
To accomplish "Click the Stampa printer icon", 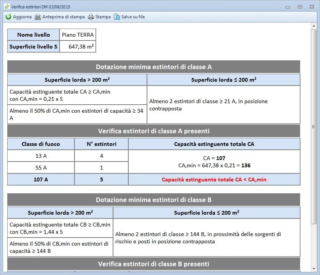I will pyautogui.click(x=91, y=17).
